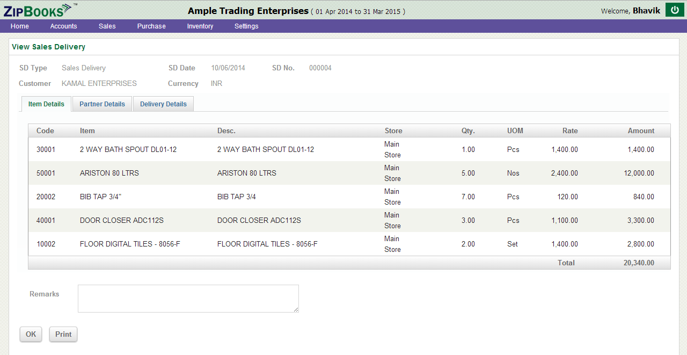Open the Home menu
687x355 pixels.
pos(20,26)
